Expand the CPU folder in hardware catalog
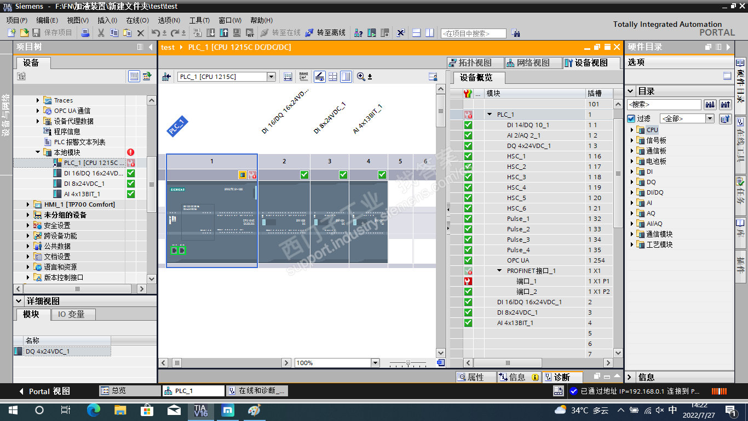The height and width of the screenshot is (421, 748). pos(632,130)
